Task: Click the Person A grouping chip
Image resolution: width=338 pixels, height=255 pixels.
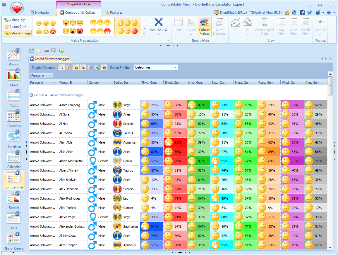Action: coord(41,76)
